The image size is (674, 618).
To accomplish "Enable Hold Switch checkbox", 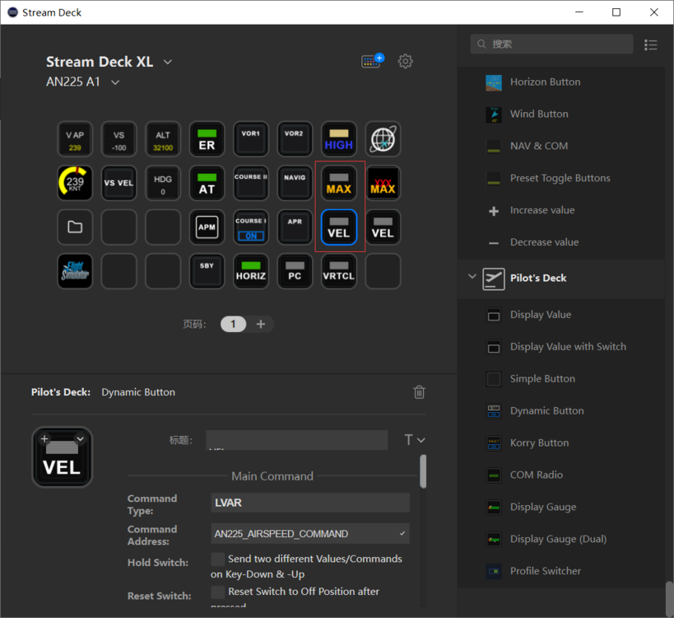I will click(218, 559).
